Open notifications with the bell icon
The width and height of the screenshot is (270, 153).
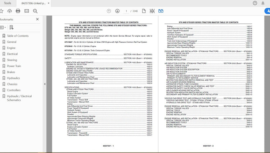click(263, 3)
